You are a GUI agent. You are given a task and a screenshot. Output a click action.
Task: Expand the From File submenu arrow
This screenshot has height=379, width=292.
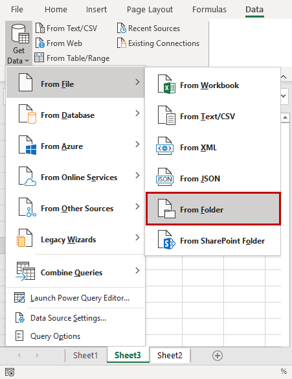(x=137, y=82)
